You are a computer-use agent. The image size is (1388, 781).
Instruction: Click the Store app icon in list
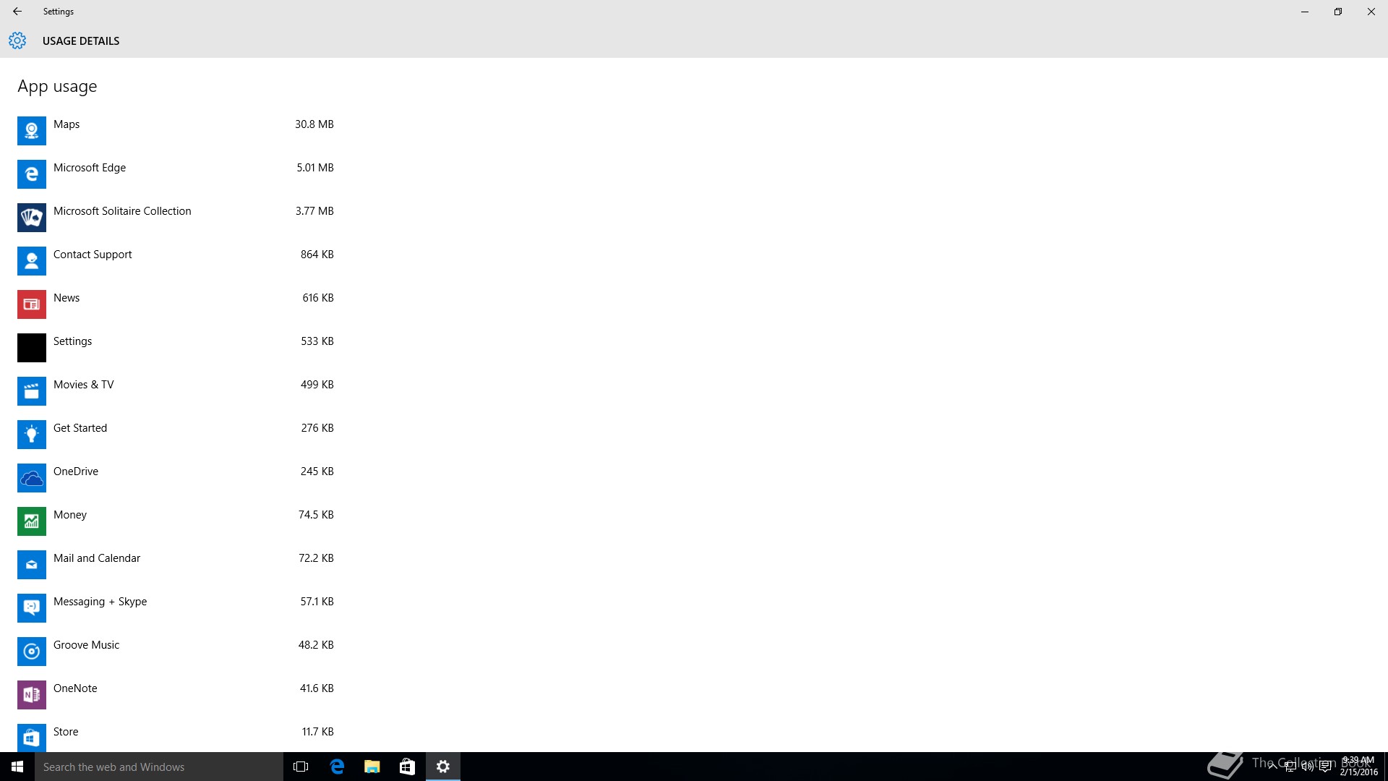pos(32,738)
